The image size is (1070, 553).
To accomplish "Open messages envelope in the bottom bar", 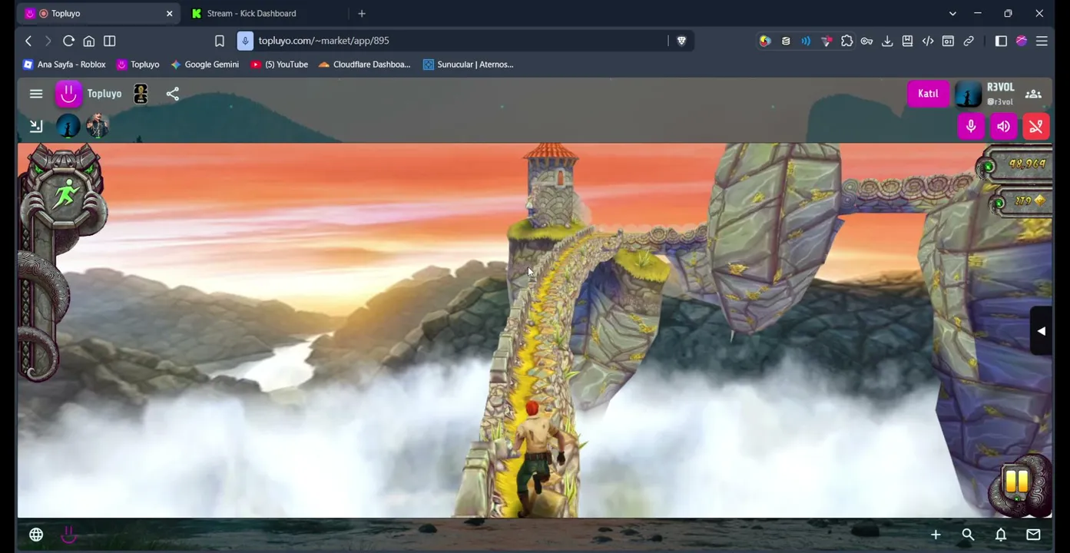I will tap(1033, 535).
